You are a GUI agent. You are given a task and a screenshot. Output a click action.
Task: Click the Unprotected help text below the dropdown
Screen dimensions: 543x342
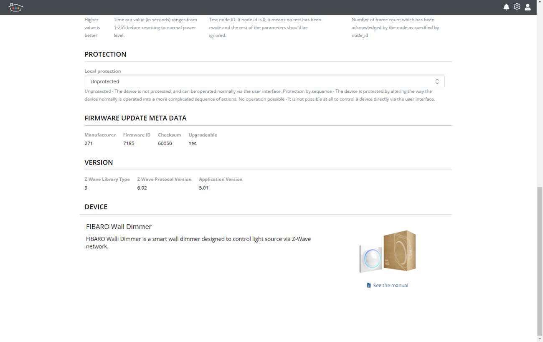(x=260, y=95)
